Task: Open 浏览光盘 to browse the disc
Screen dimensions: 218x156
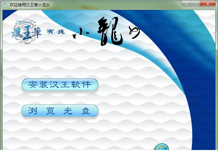Action: [x=60, y=111]
